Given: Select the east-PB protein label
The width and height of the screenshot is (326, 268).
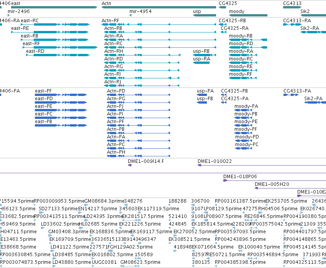Looking at the screenshot, I should pos(43,121).
